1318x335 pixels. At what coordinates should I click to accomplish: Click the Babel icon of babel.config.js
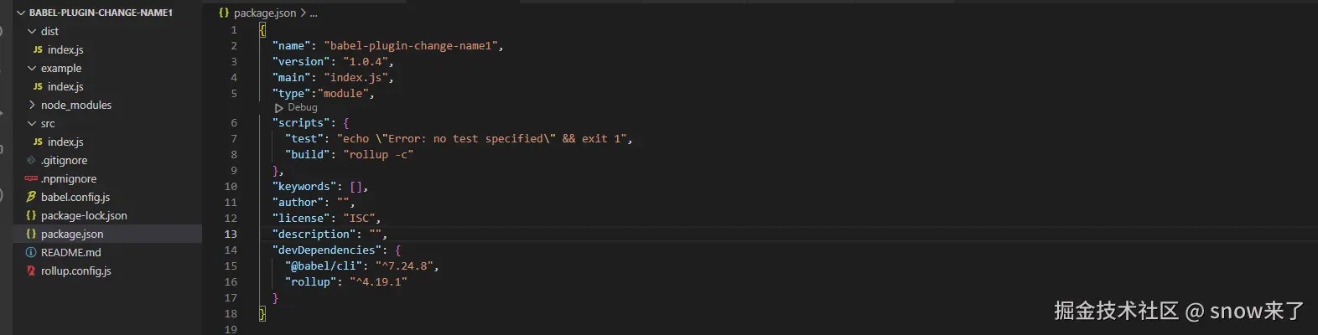(x=31, y=197)
